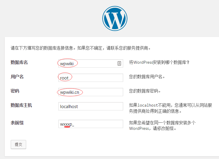Click the autofill icon in database name field
Image resolution: width=219 pixels, height=159 pixels.
coord(119,63)
